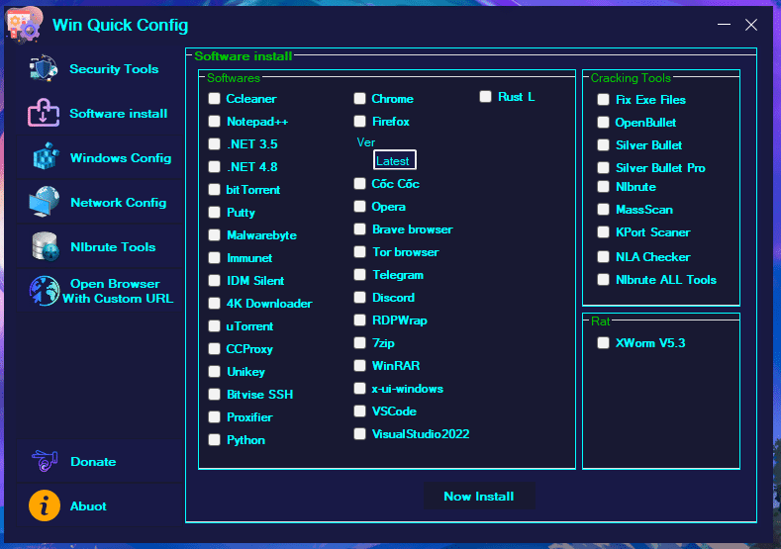The width and height of the screenshot is (781, 549).
Task: Check the Firefox option
Action: (359, 121)
